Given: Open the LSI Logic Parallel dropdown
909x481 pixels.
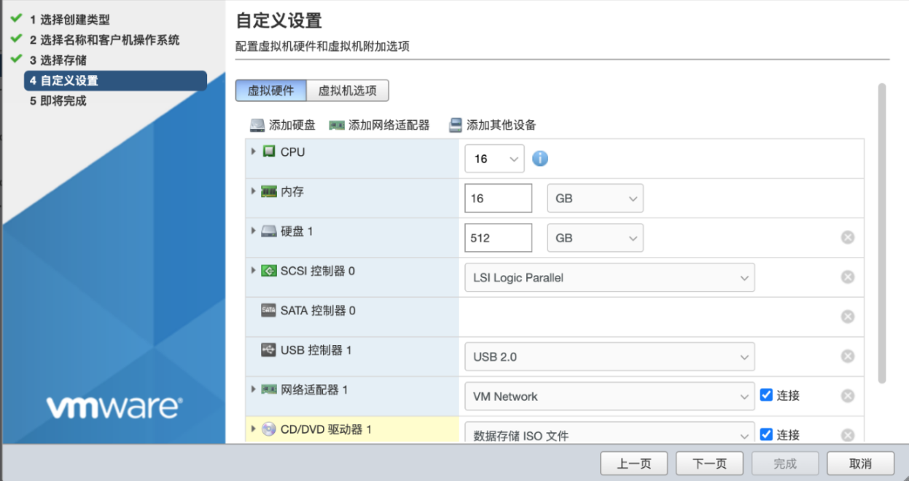Looking at the screenshot, I should click(x=609, y=277).
